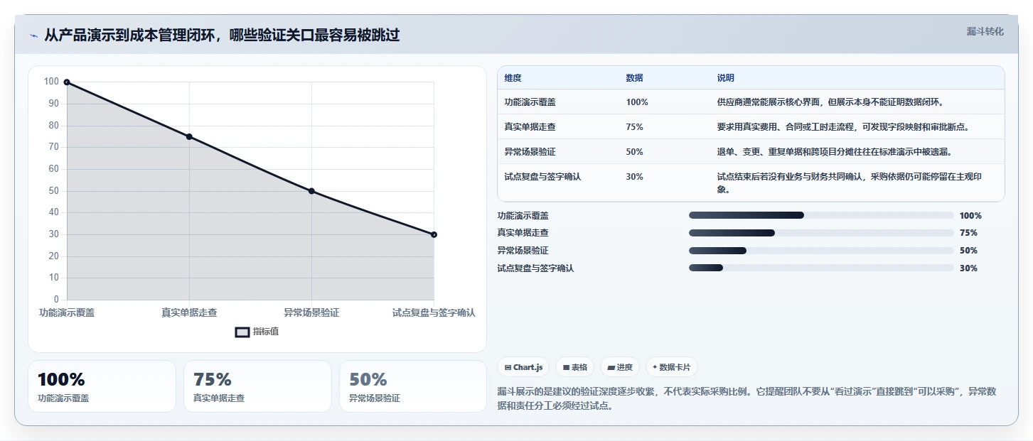
Task: Click the 75% value beside the progress bars
Action: click(x=968, y=233)
